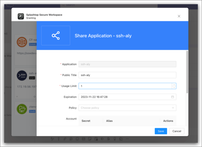The width and height of the screenshot is (202, 147).
Task: Click the Usage Limit input field
Action: pos(127,86)
